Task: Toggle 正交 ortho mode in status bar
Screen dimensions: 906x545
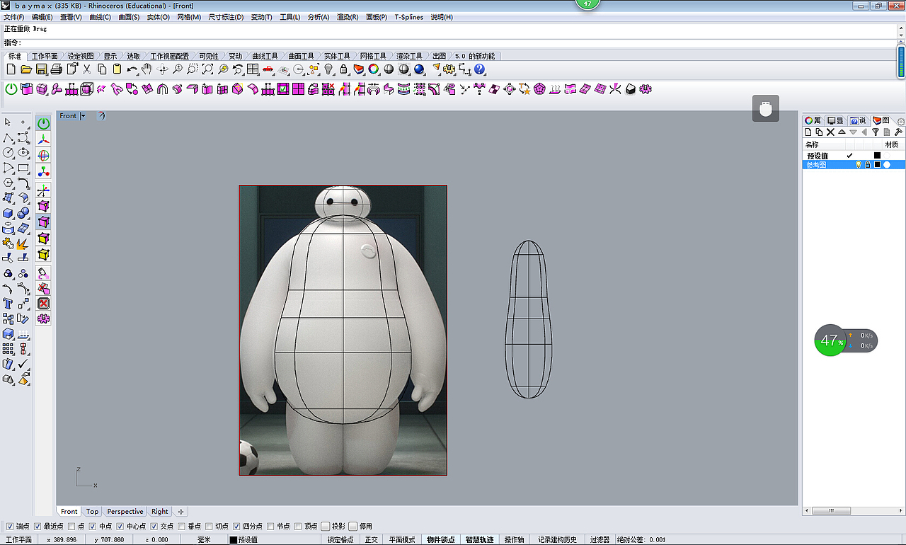Action: tap(371, 540)
